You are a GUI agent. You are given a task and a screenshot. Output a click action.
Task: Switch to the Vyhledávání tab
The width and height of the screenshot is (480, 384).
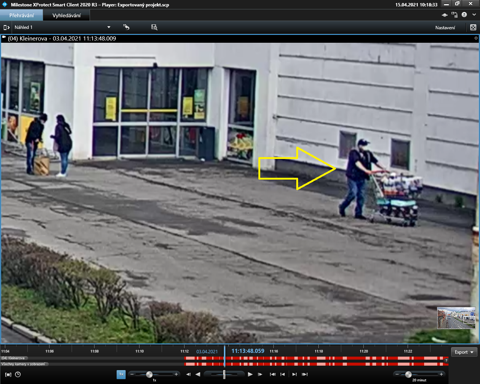(66, 15)
